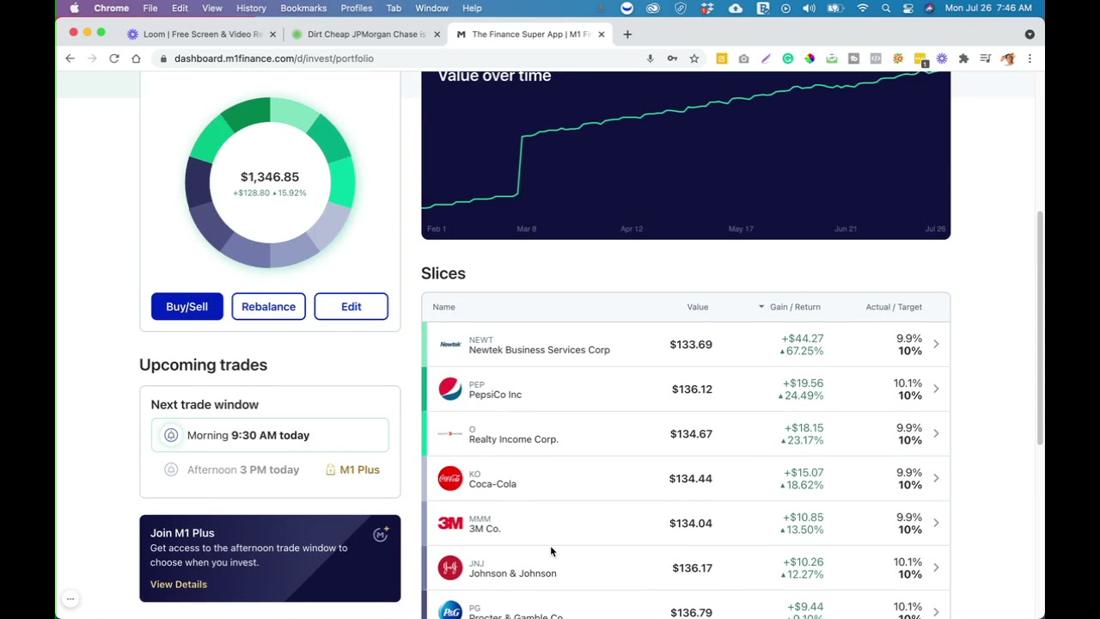Click the Apple menu icon
The width and height of the screenshot is (1100, 619).
click(x=75, y=8)
